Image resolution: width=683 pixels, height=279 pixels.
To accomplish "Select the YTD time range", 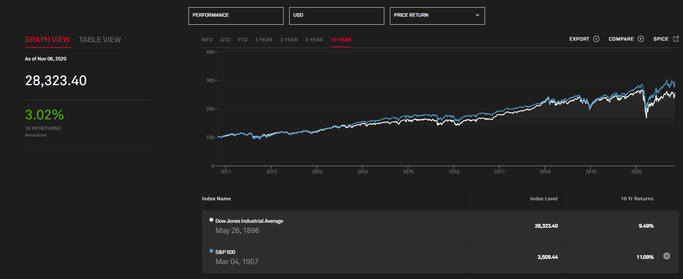I will pos(242,40).
